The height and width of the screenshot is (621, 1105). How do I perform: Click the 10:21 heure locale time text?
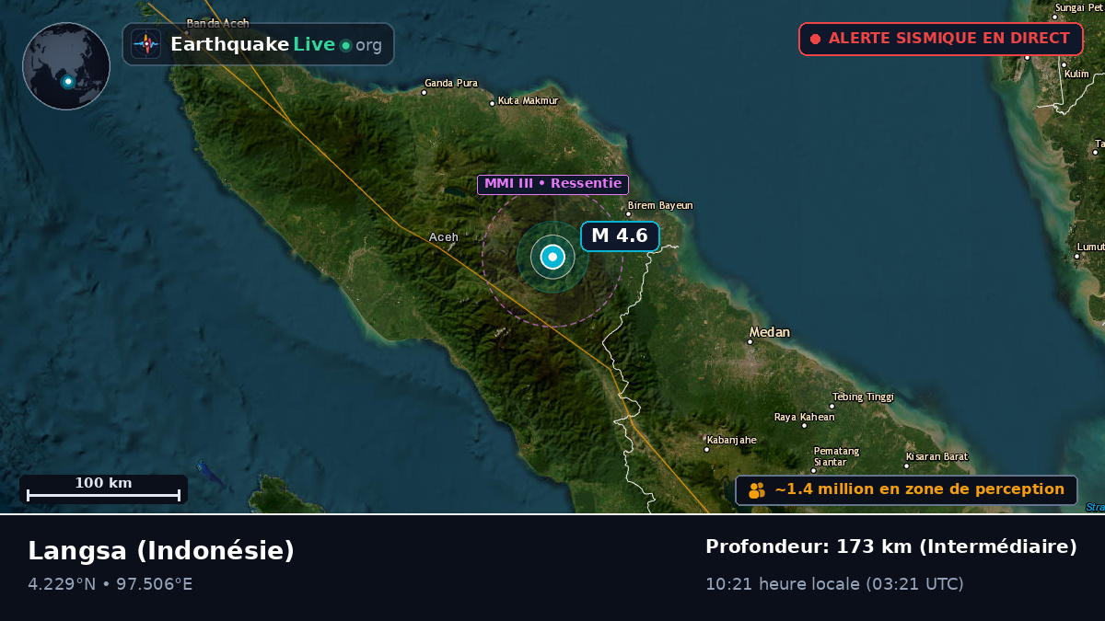pos(834,584)
